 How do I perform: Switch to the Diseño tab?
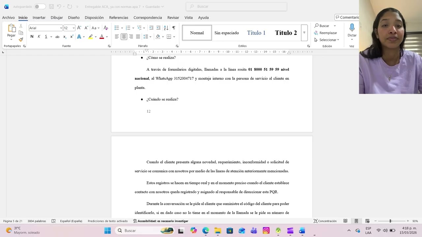click(x=74, y=17)
